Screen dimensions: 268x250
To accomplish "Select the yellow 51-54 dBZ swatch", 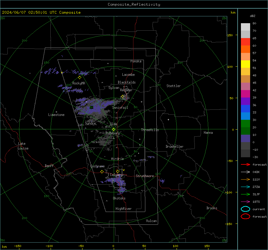I will point(245,64).
